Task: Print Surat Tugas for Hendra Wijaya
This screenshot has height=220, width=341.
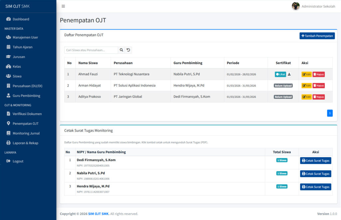Action: point(315,187)
